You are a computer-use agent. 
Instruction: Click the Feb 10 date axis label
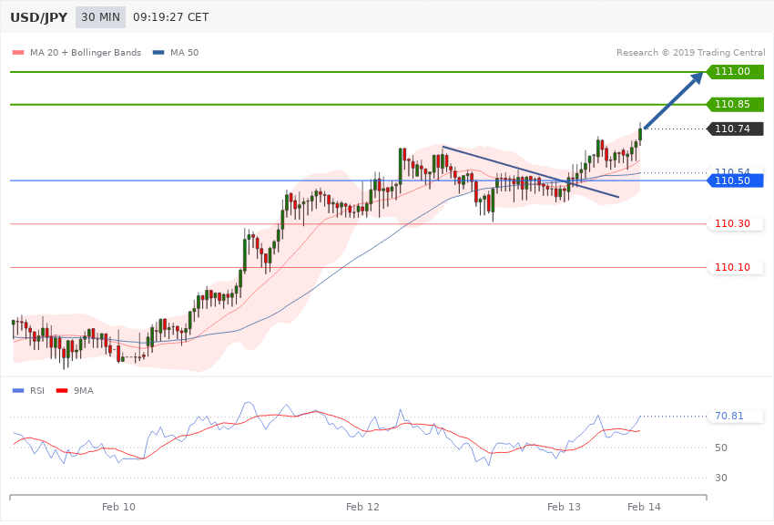(x=118, y=507)
